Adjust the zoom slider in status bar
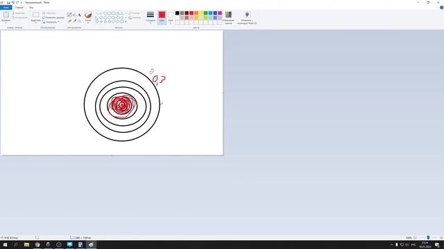This screenshot has width=444, height=249. (428, 238)
